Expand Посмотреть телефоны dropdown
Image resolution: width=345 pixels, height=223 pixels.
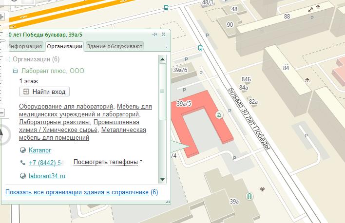141,161
